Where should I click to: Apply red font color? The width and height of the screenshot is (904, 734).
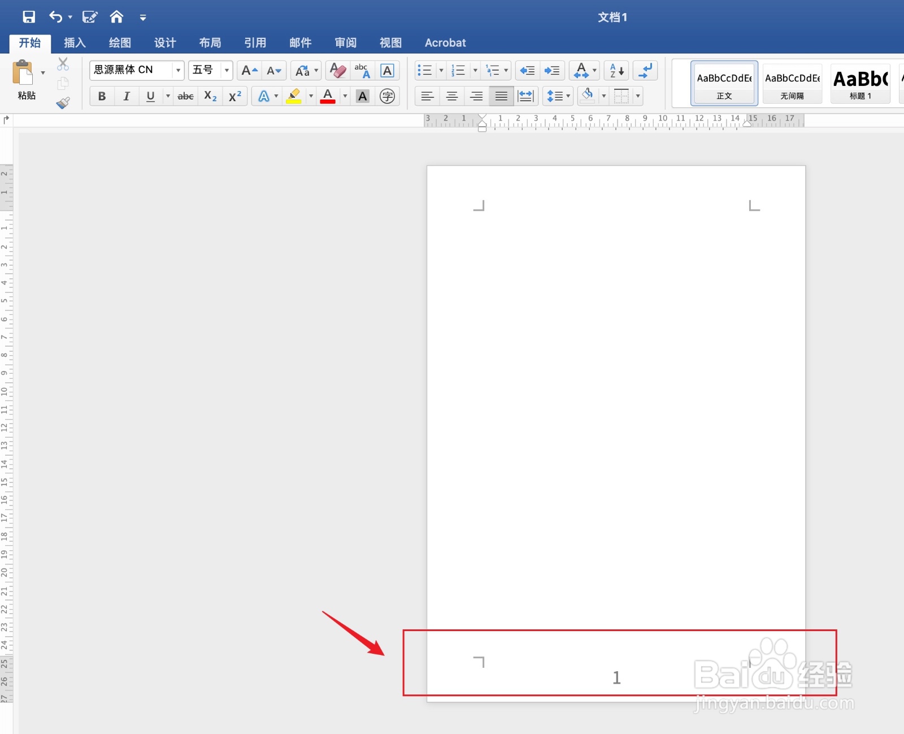click(x=328, y=96)
